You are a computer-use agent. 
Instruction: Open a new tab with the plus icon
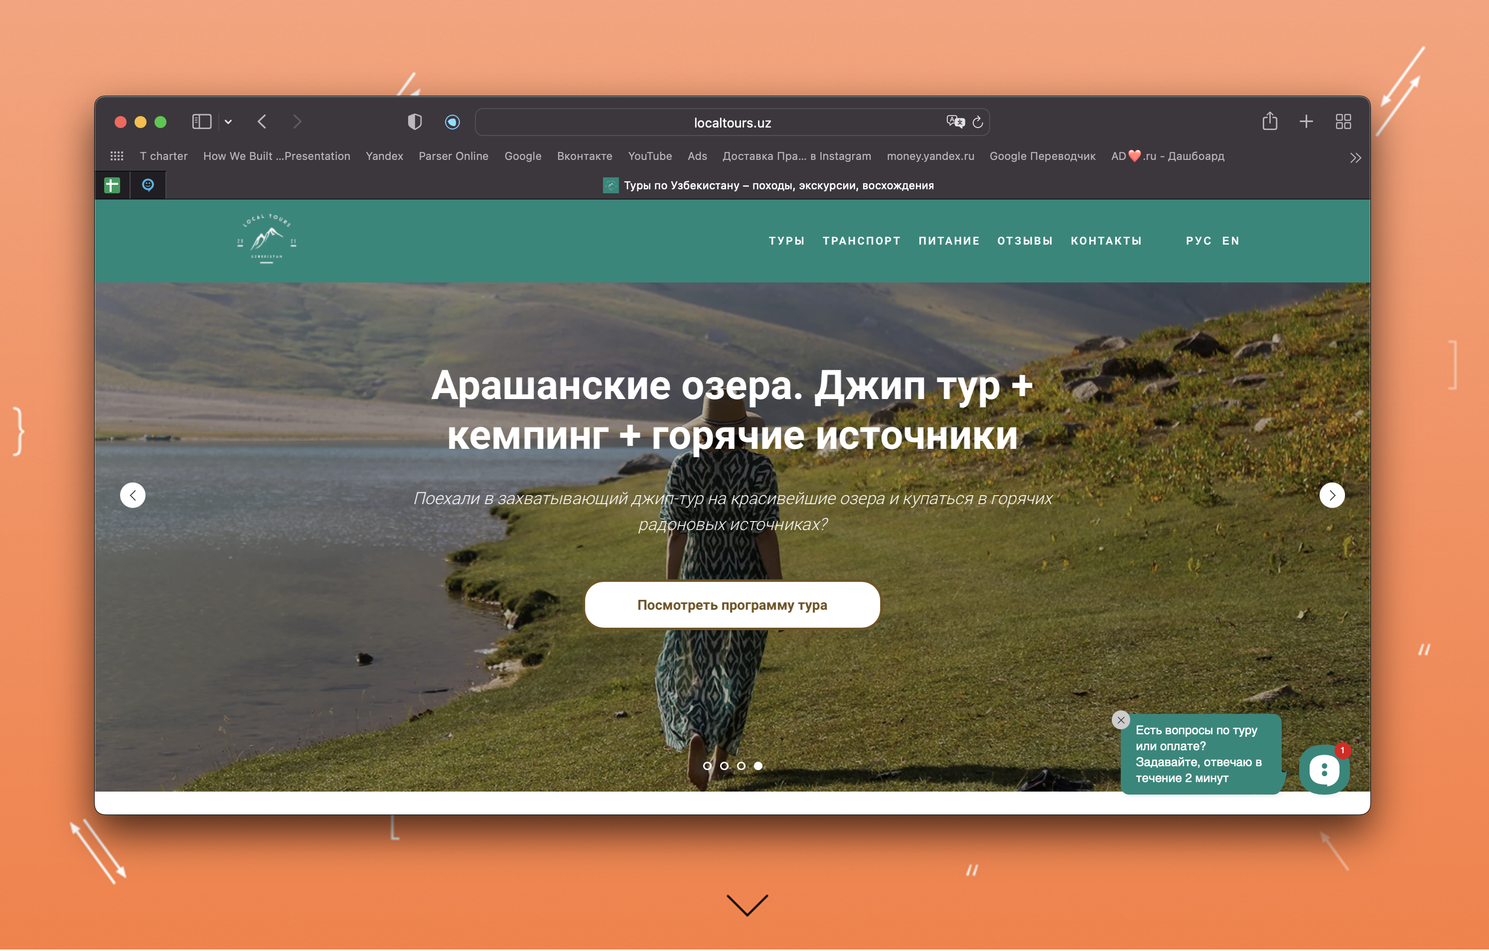click(x=1306, y=121)
